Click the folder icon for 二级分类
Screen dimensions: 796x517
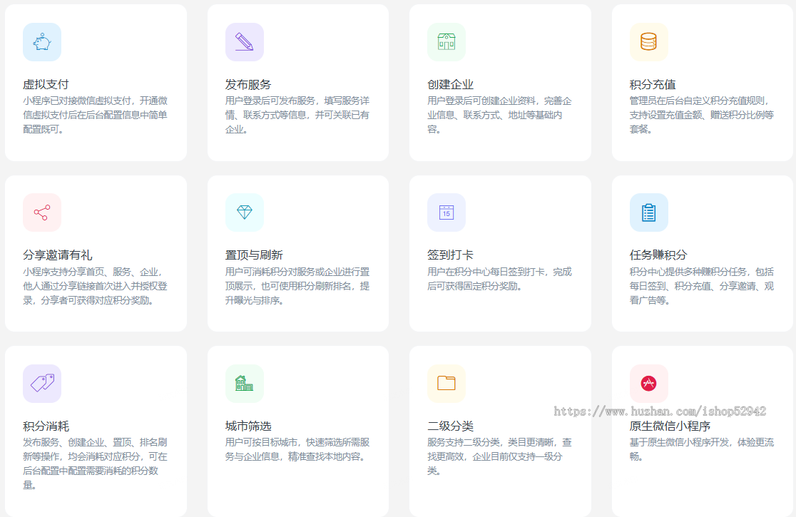(447, 384)
